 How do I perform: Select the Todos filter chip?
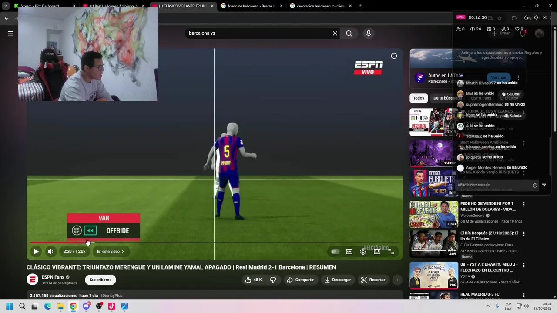[x=419, y=98]
